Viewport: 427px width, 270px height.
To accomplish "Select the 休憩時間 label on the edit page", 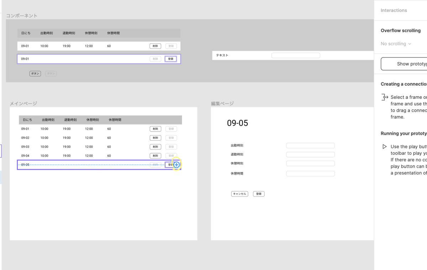I will tap(237, 173).
